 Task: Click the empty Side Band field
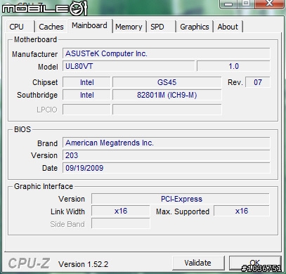121,223
